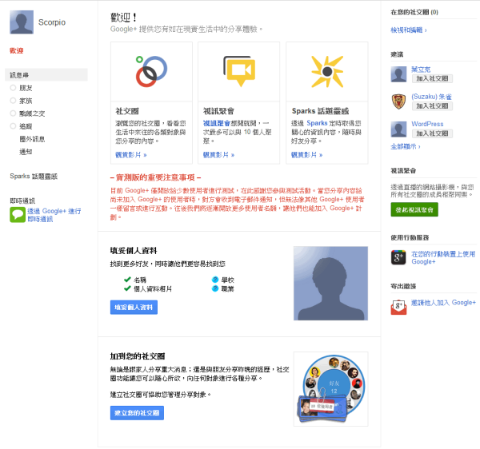Click the 實測版的重要注意事項 red heading
Viewport: 480px width, 449px height.
[x=155, y=177]
